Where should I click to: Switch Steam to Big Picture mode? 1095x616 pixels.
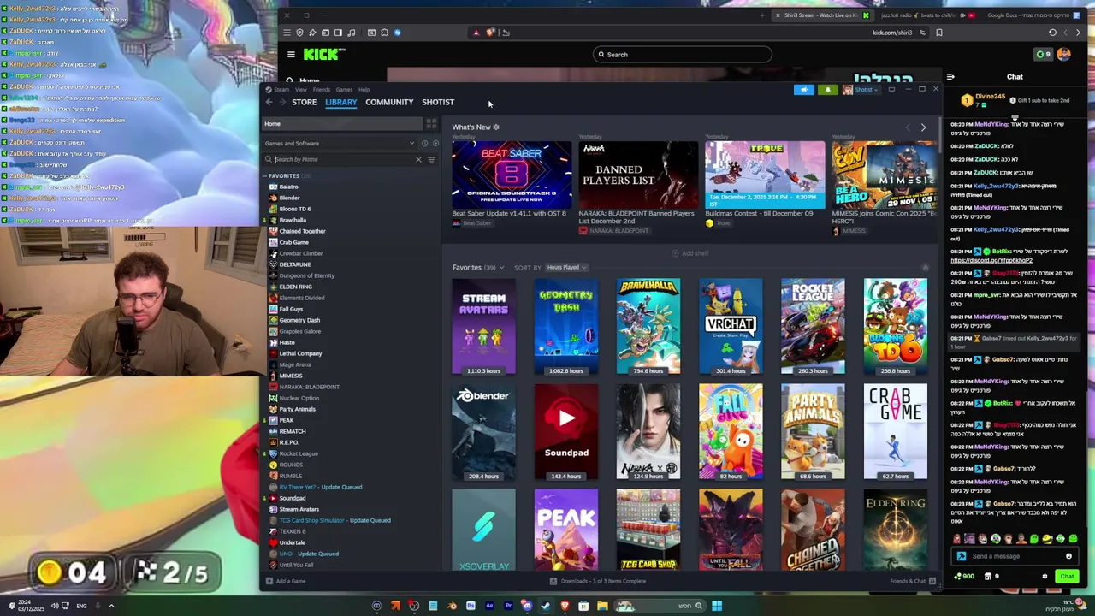tap(891, 89)
